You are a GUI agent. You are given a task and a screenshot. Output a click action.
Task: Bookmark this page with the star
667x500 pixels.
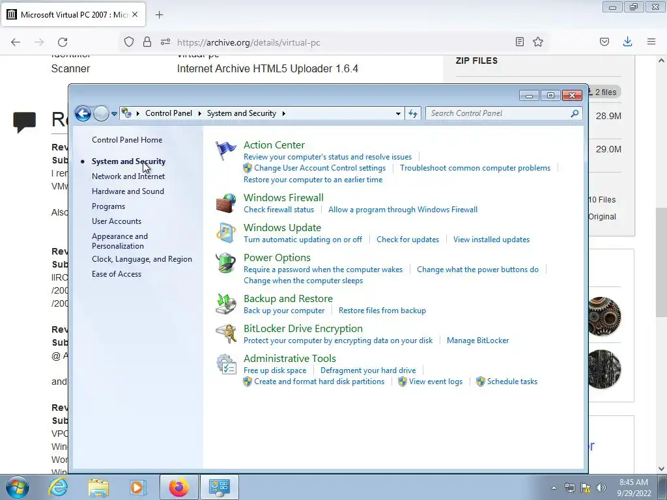coord(537,42)
